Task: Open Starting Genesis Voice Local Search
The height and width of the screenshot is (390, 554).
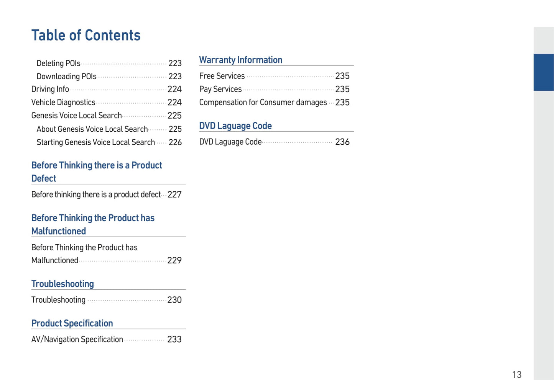Action: click(96, 142)
